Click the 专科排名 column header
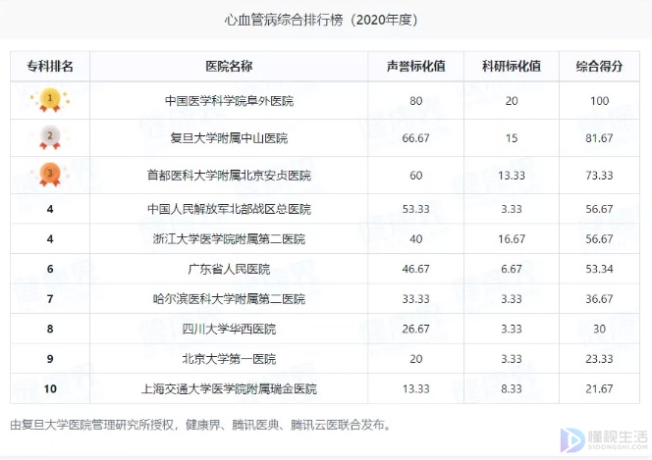This screenshot has height=460, width=652. point(50,66)
